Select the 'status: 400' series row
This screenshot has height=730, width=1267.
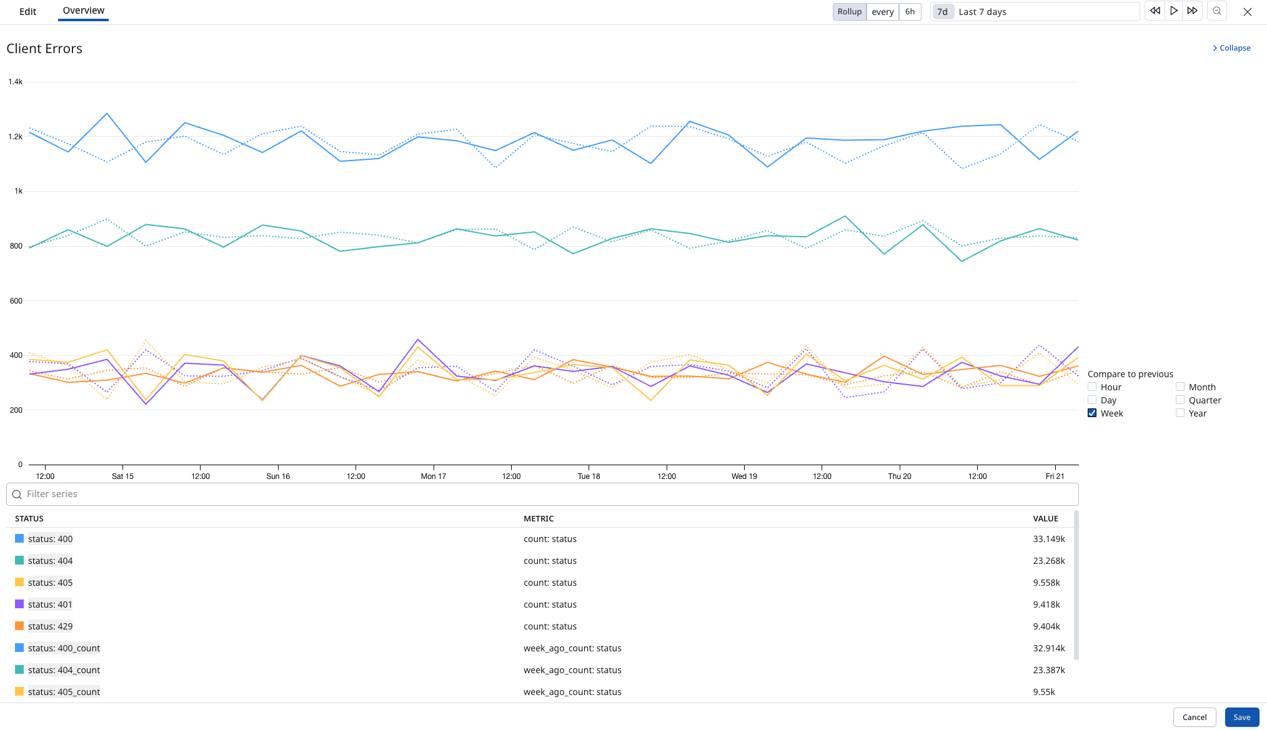[x=540, y=539]
